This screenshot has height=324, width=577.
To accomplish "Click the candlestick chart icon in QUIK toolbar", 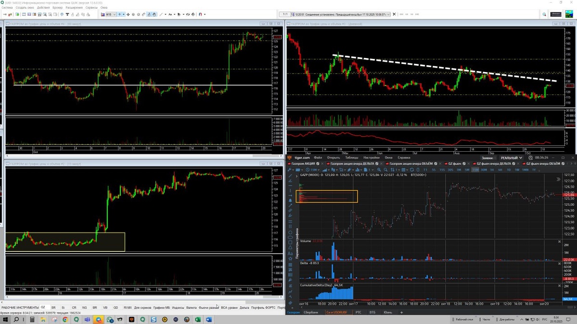I will click(102, 14).
